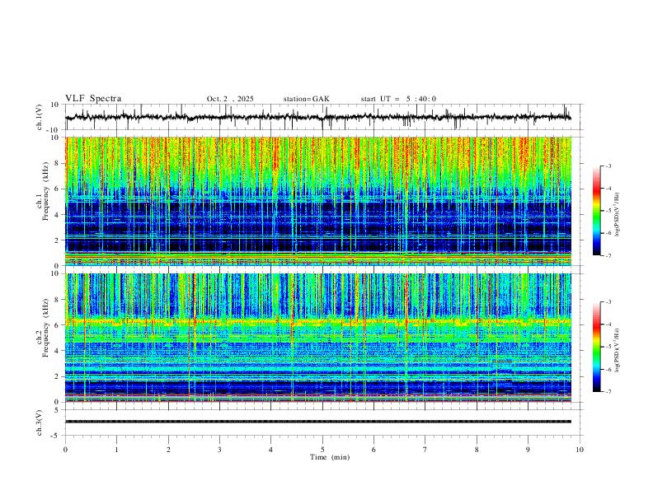Click the 5 minute tick on time axis
Screen dimensions: 653x504
pos(322,450)
